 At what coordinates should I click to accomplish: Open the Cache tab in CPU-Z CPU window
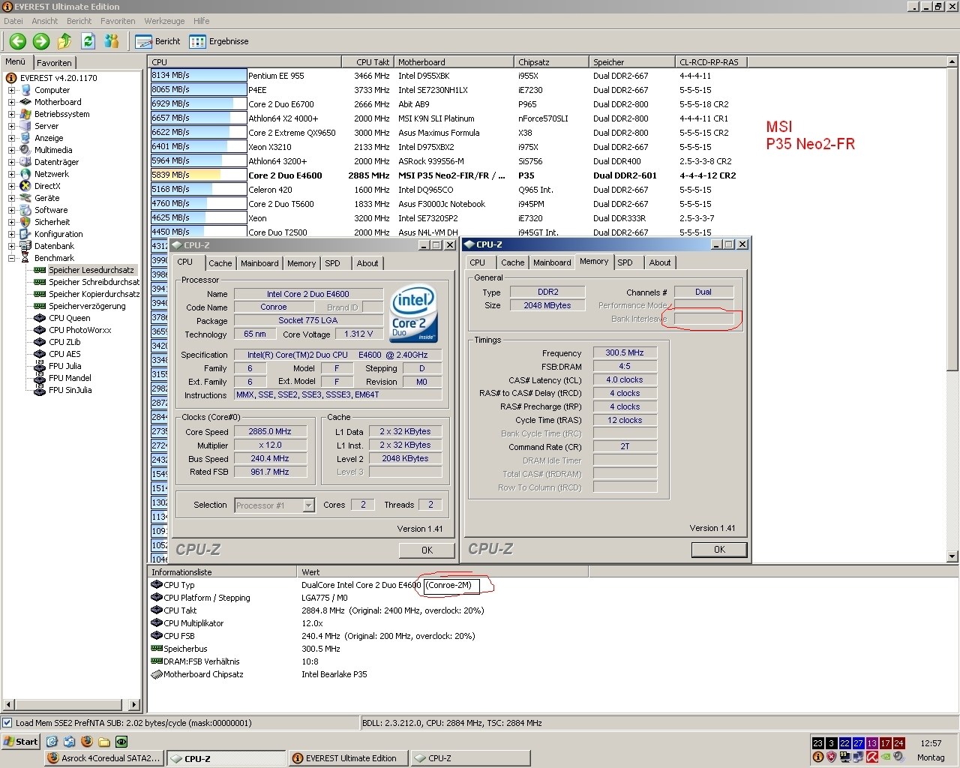(x=220, y=263)
